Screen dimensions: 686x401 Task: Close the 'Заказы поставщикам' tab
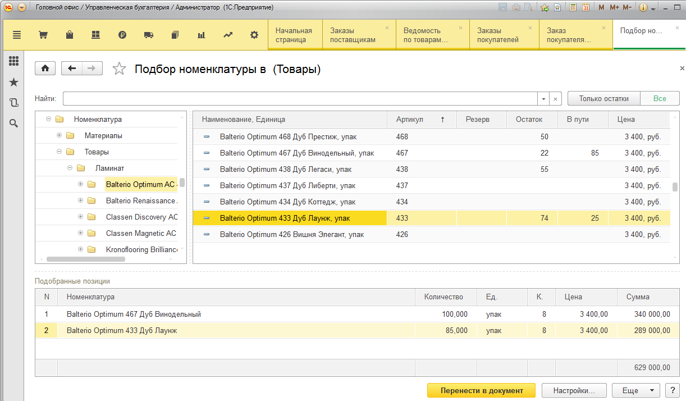click(387, 28)
